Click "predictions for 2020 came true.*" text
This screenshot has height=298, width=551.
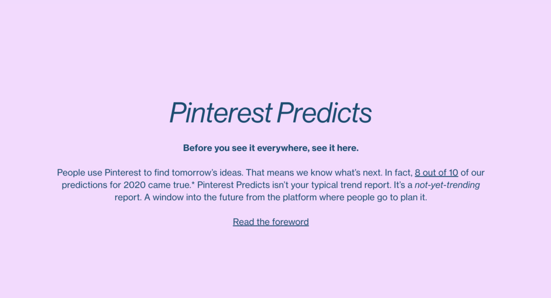[128, 185]
